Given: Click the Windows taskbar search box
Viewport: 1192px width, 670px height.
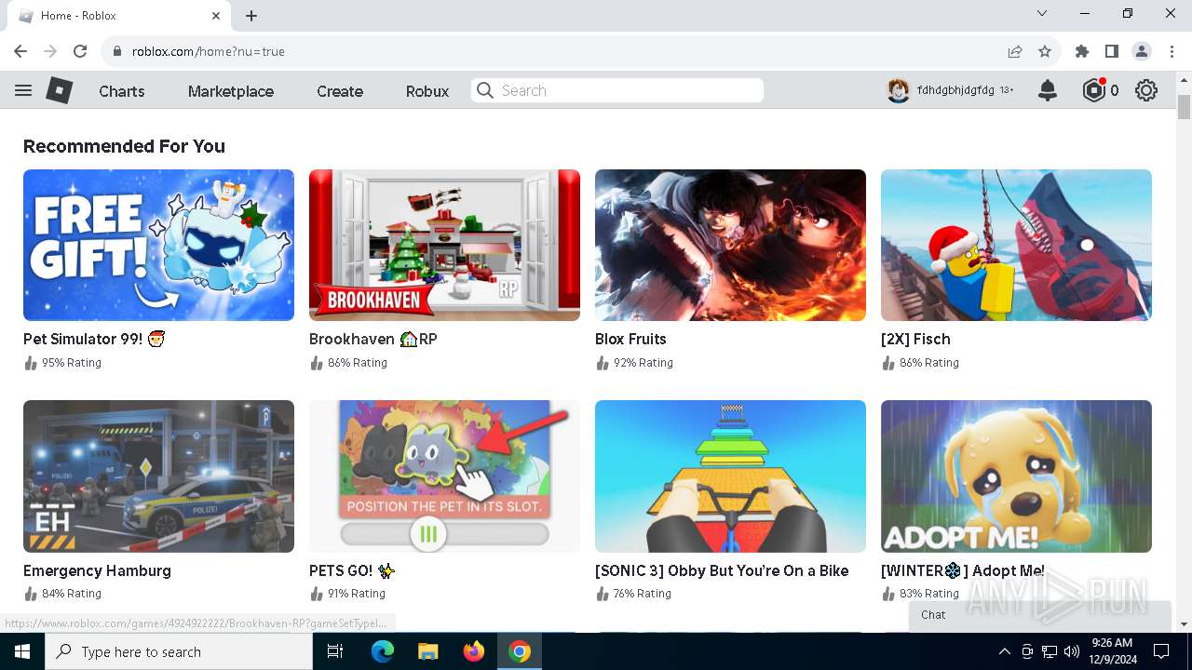Looking at the screenshot, I should tap(179, 651).
